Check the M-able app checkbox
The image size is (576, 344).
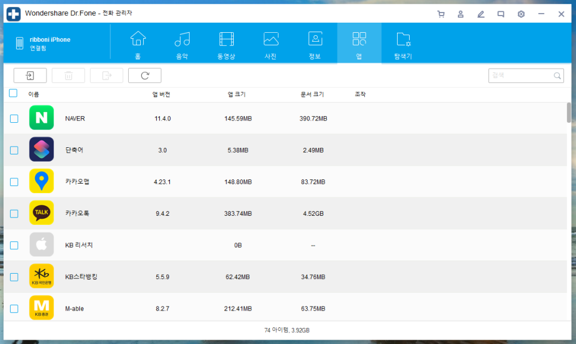(14, 309)
